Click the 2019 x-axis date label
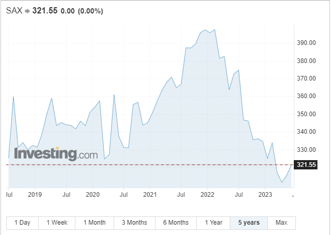Screen dimensions: 331x235 pos(35,195)
